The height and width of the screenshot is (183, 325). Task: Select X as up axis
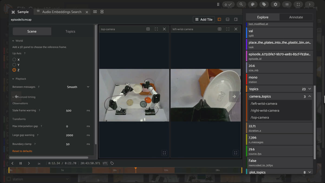(x=14, y=60)
